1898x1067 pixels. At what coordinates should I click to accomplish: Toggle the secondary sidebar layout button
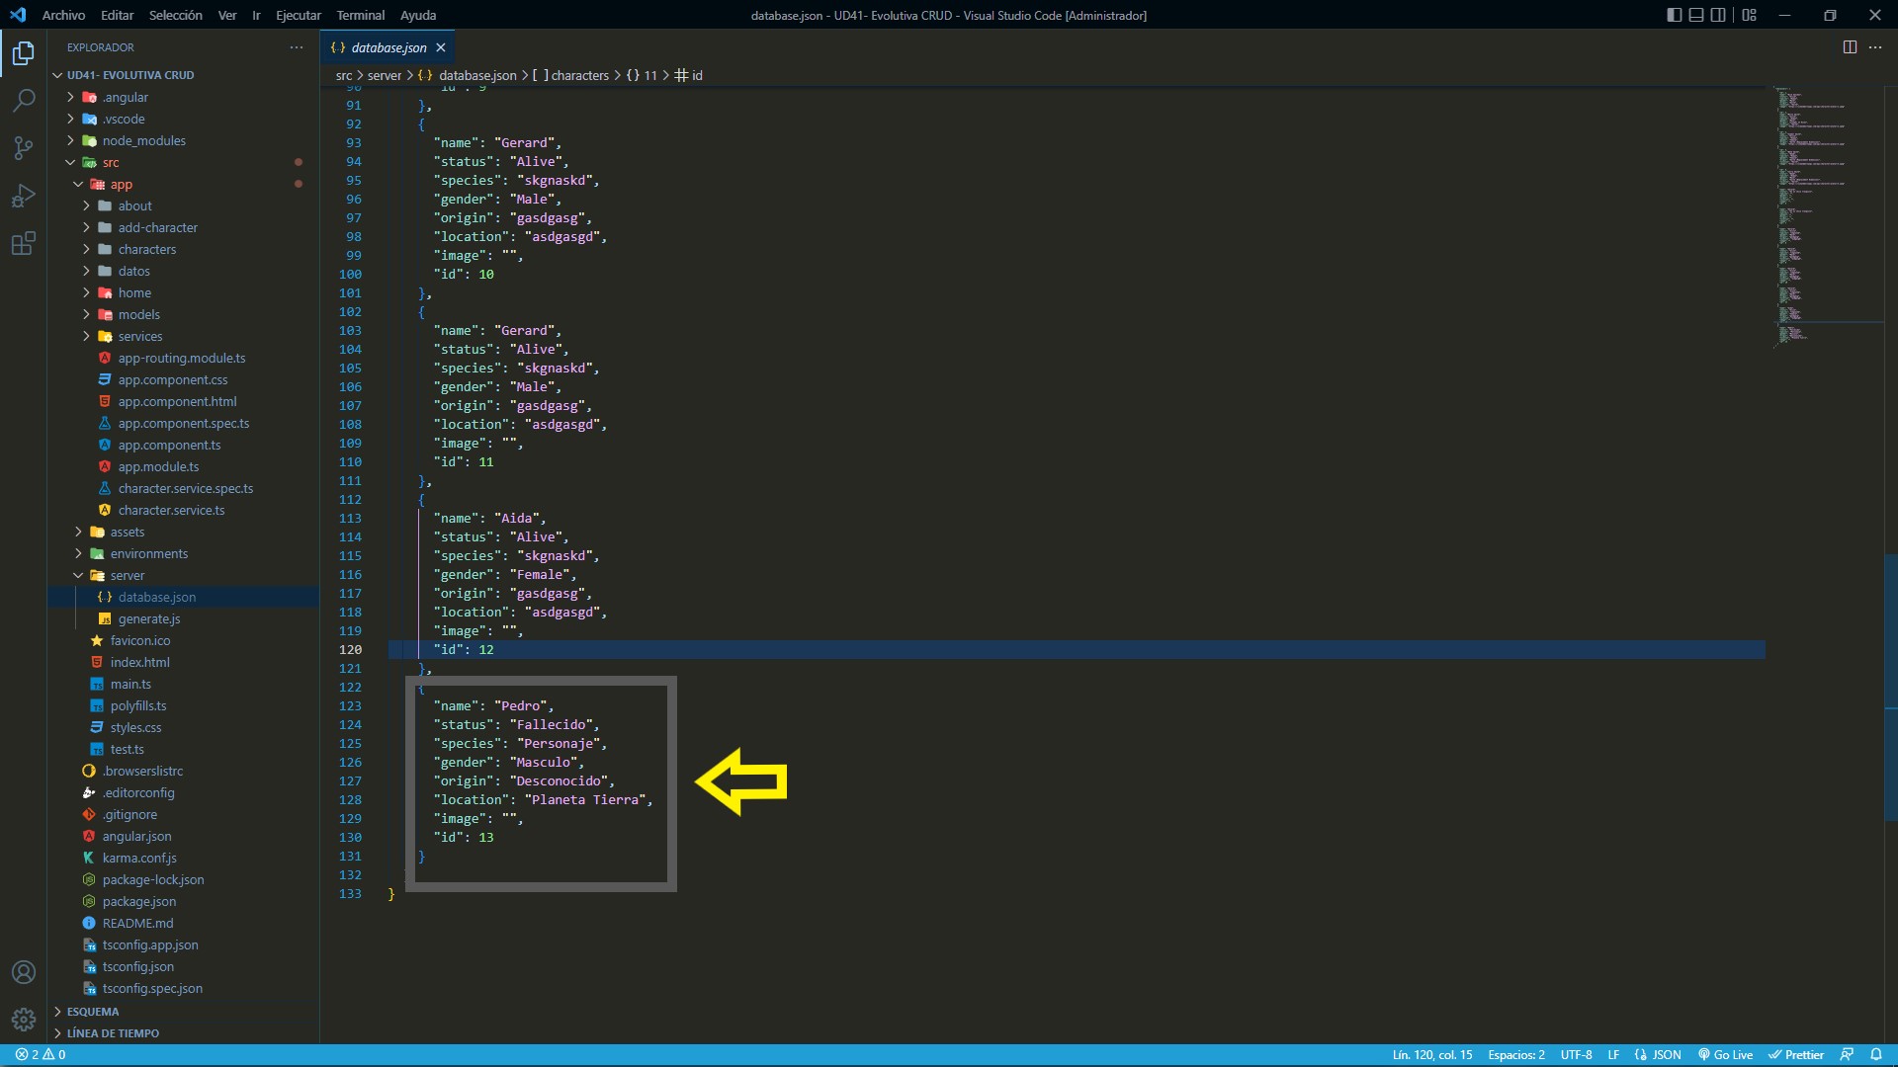tap(1718, 15)
